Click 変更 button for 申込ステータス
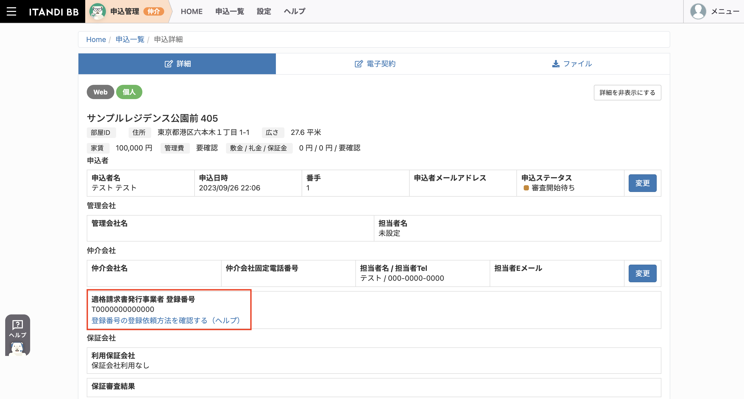This screenshot has width=744, height=399. click(642, 183)
